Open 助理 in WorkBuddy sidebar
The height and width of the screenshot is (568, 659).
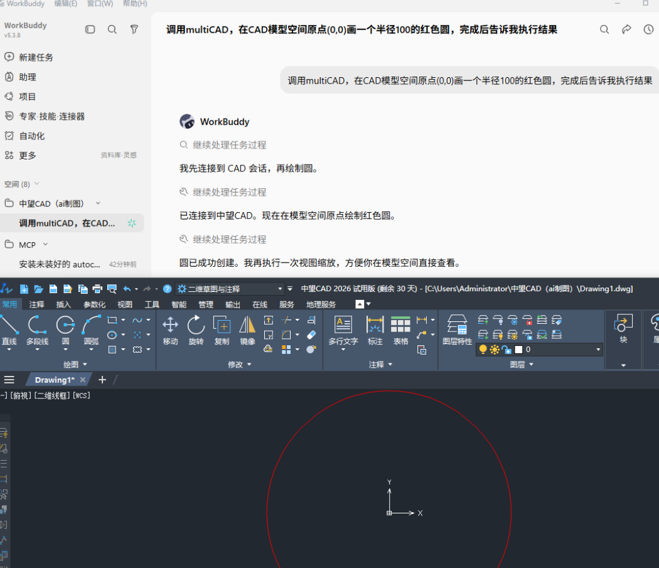[28, 77]
